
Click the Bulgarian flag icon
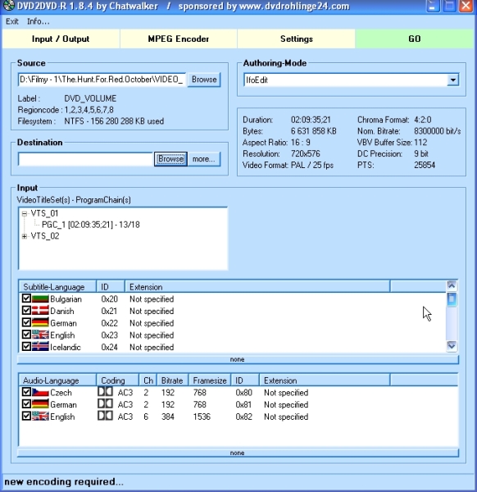pyautogui.click(x=40, y=298)
